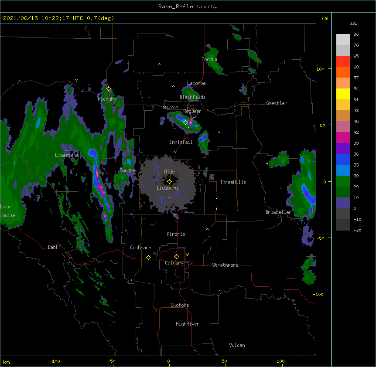Screen dimensions: 376x367
Task: Click the Innisfail city label
Action: (x=181, y=142)
